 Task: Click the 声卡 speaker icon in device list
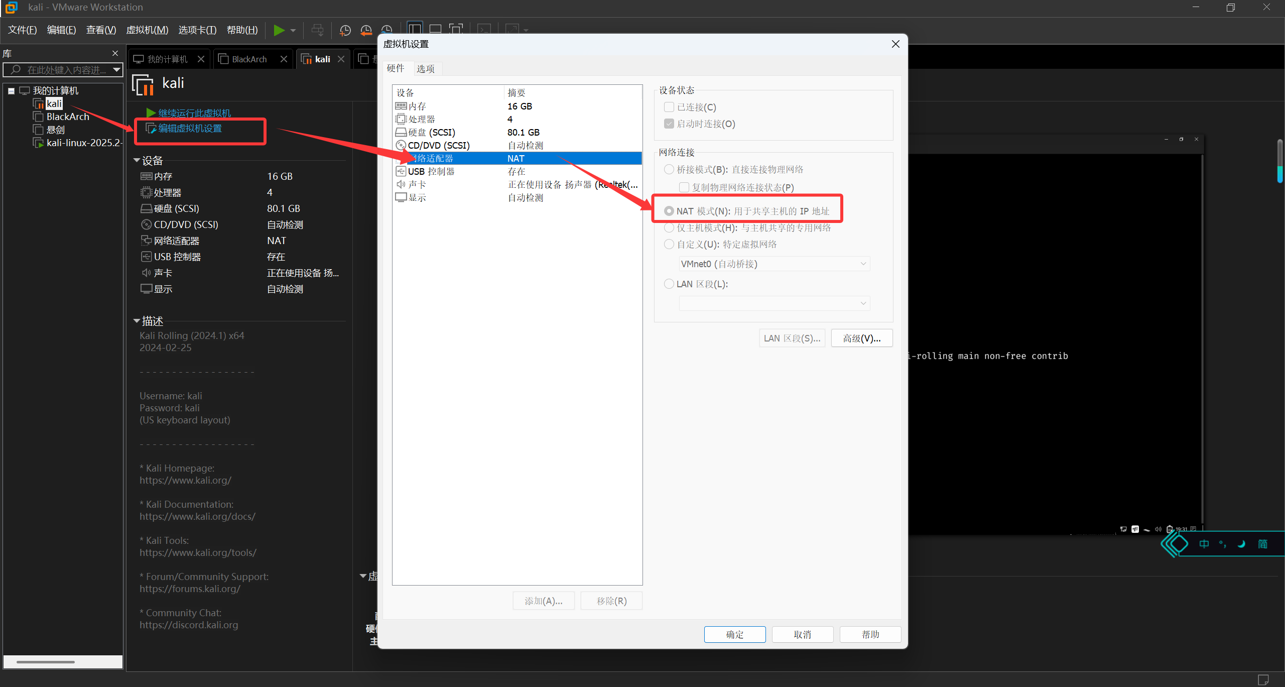click(x=401, y=185)
